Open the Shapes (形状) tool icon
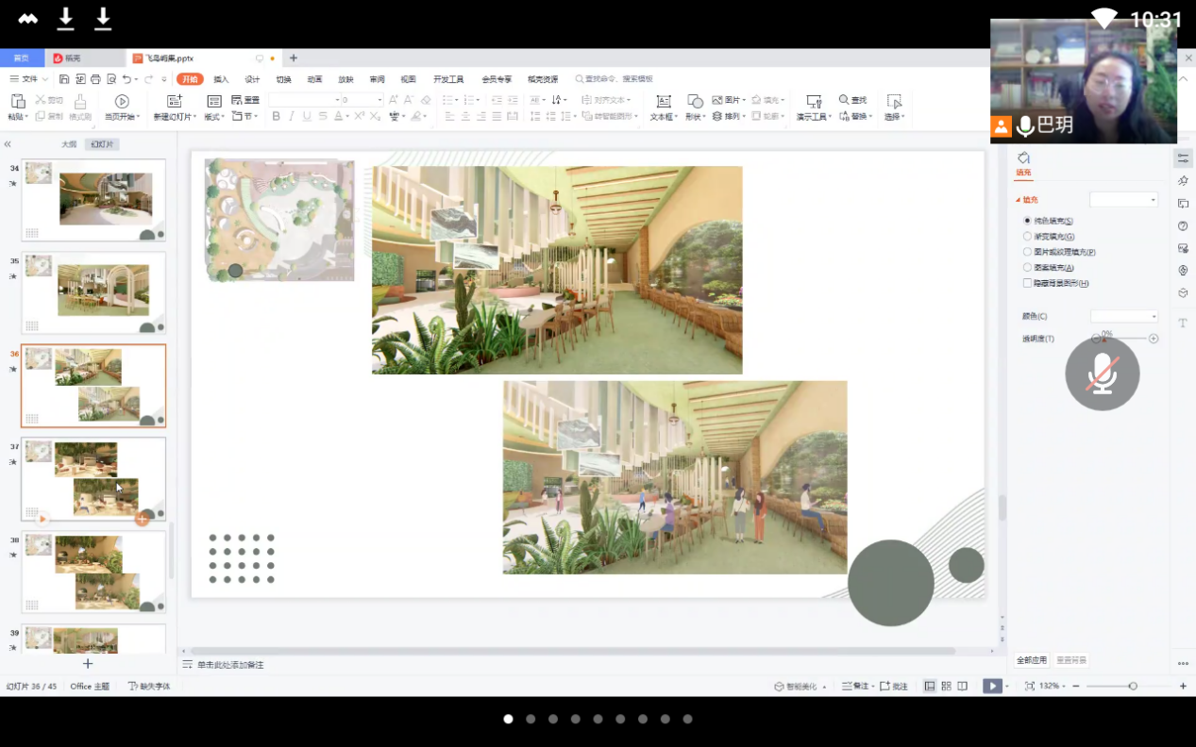This screenshot has height=747, width=1196. point(695,102)
